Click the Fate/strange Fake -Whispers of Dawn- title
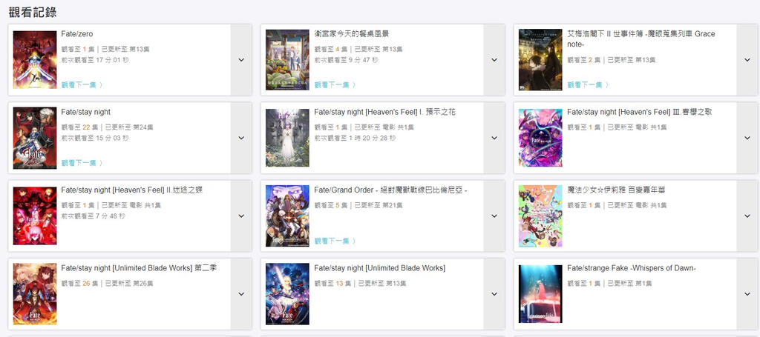 click(632, 268)
